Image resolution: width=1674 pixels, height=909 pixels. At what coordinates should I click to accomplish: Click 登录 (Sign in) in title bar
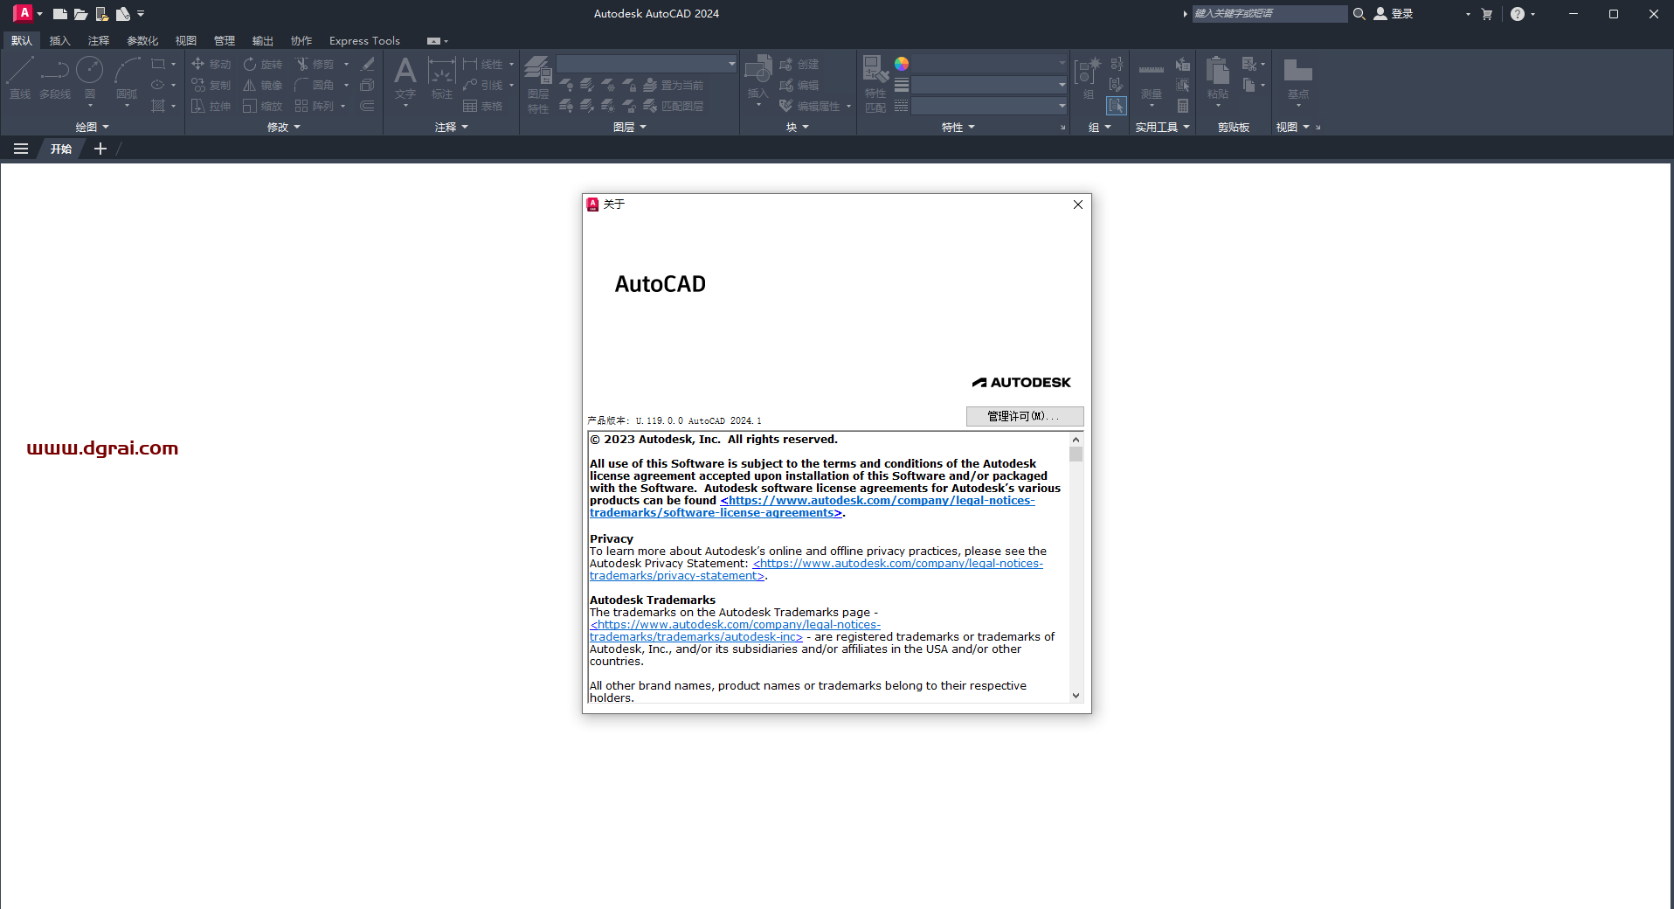pos(1394,14)
